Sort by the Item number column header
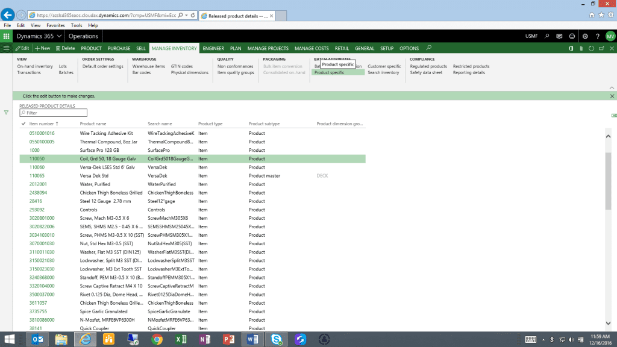The height and width of the screenshot is (347, 617). tap(42, 124)
